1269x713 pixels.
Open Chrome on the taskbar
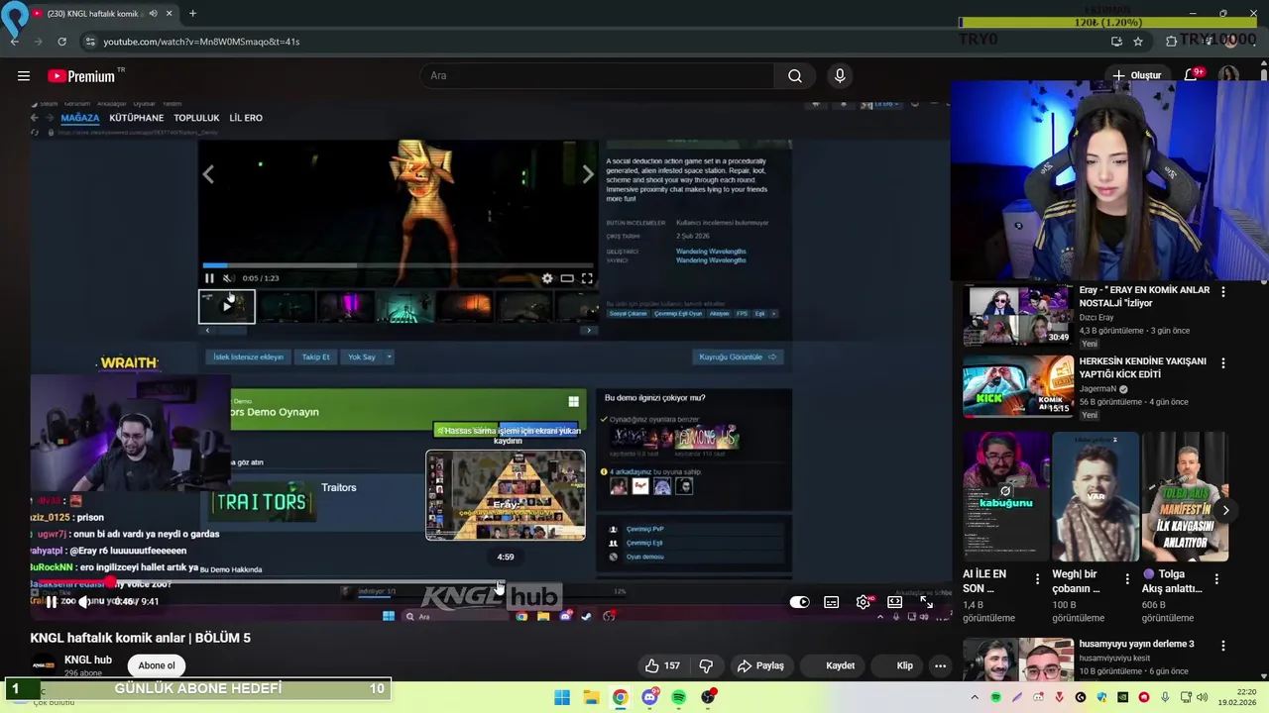[620, 698]
